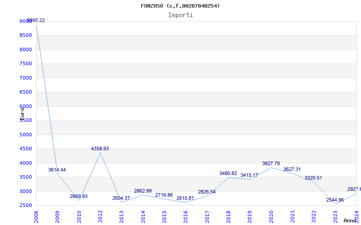Click the 2017 year axis label
361x225 pixels.
tap(207, 216)
